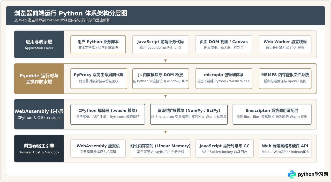331x182 pixels.
Task: Click the Web 标准网络与硬件 API card
Action: (x=285, y=148)
